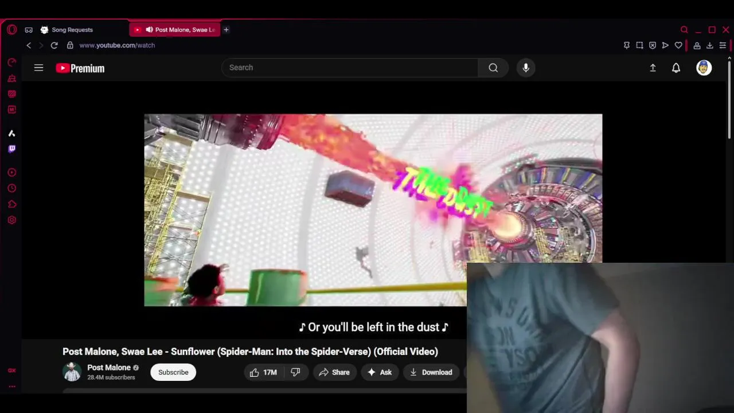This screenshot has width=734, height=413.
Task: Like the video with 17M likes
Action: coord(264,372)
